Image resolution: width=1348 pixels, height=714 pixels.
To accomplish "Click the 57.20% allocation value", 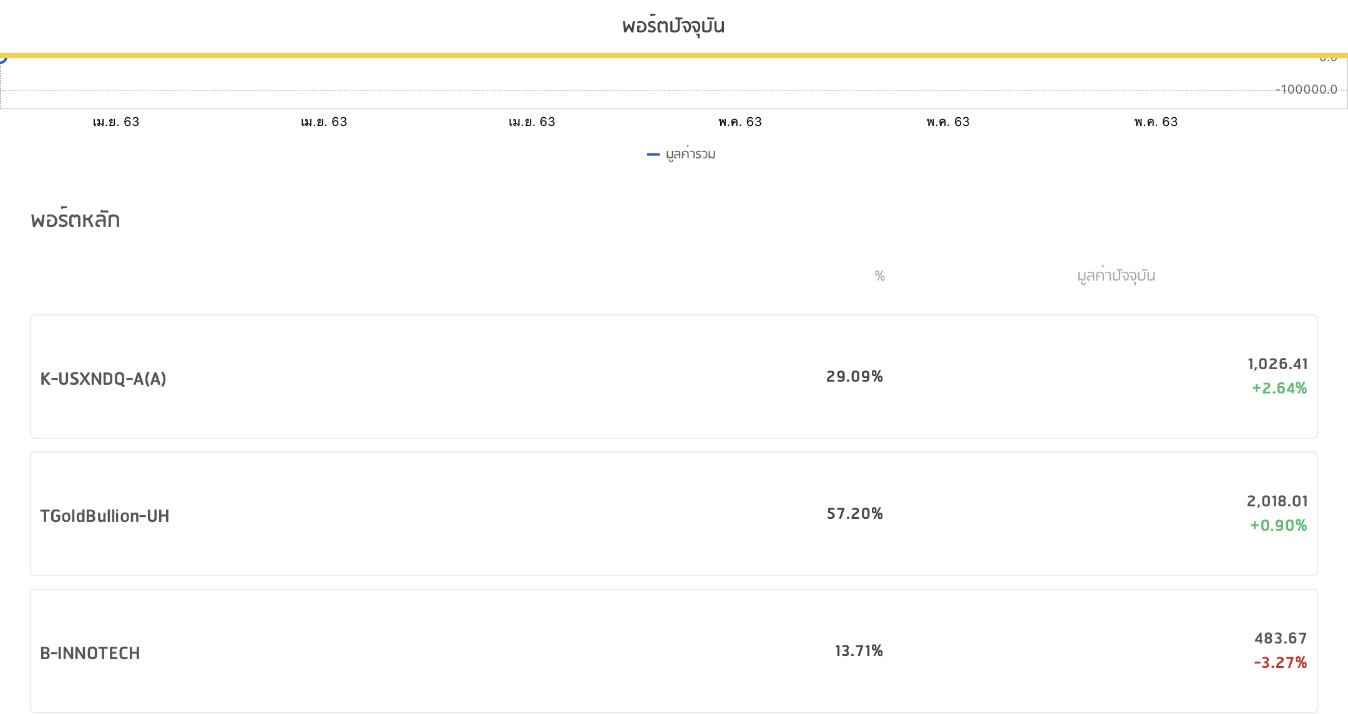I will [854, 514].
